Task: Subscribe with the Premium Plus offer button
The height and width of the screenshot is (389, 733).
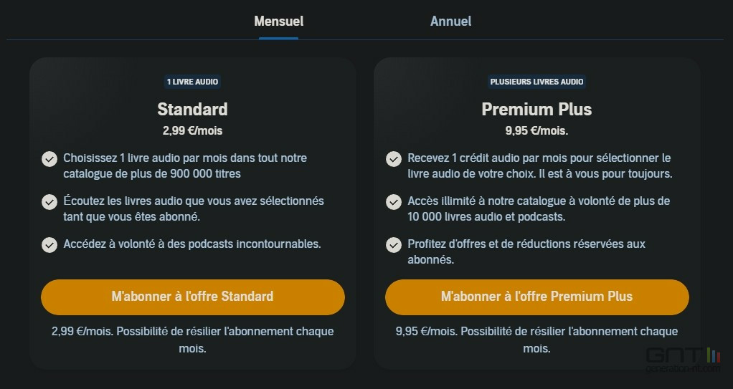Action: 536,297
